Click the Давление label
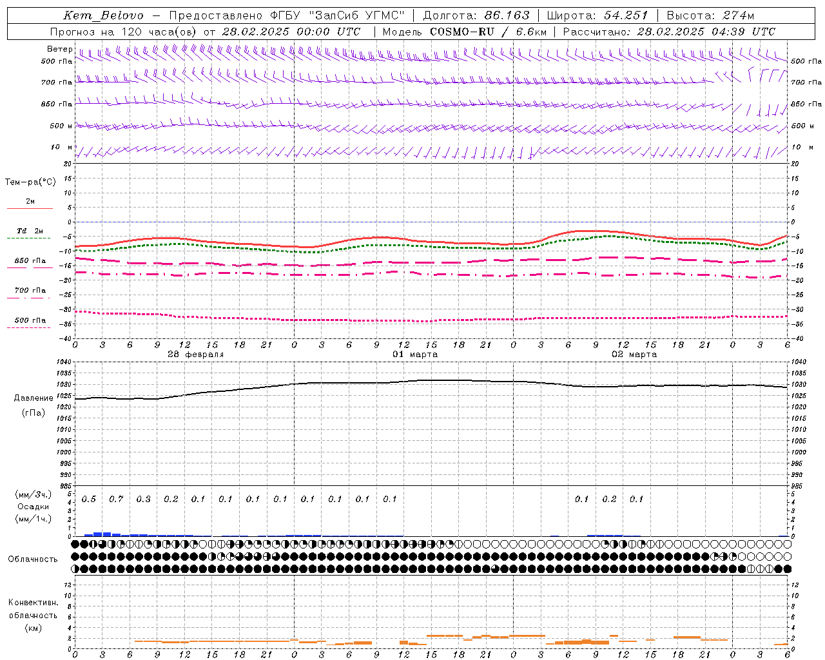The image size is (825, 660). coord(34,398)
